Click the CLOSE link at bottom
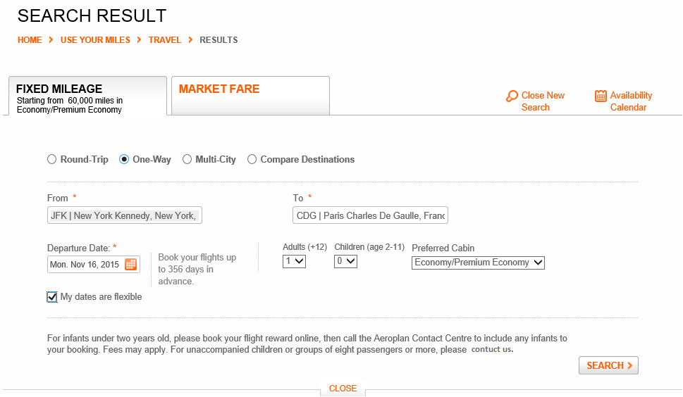 (343, 389)
